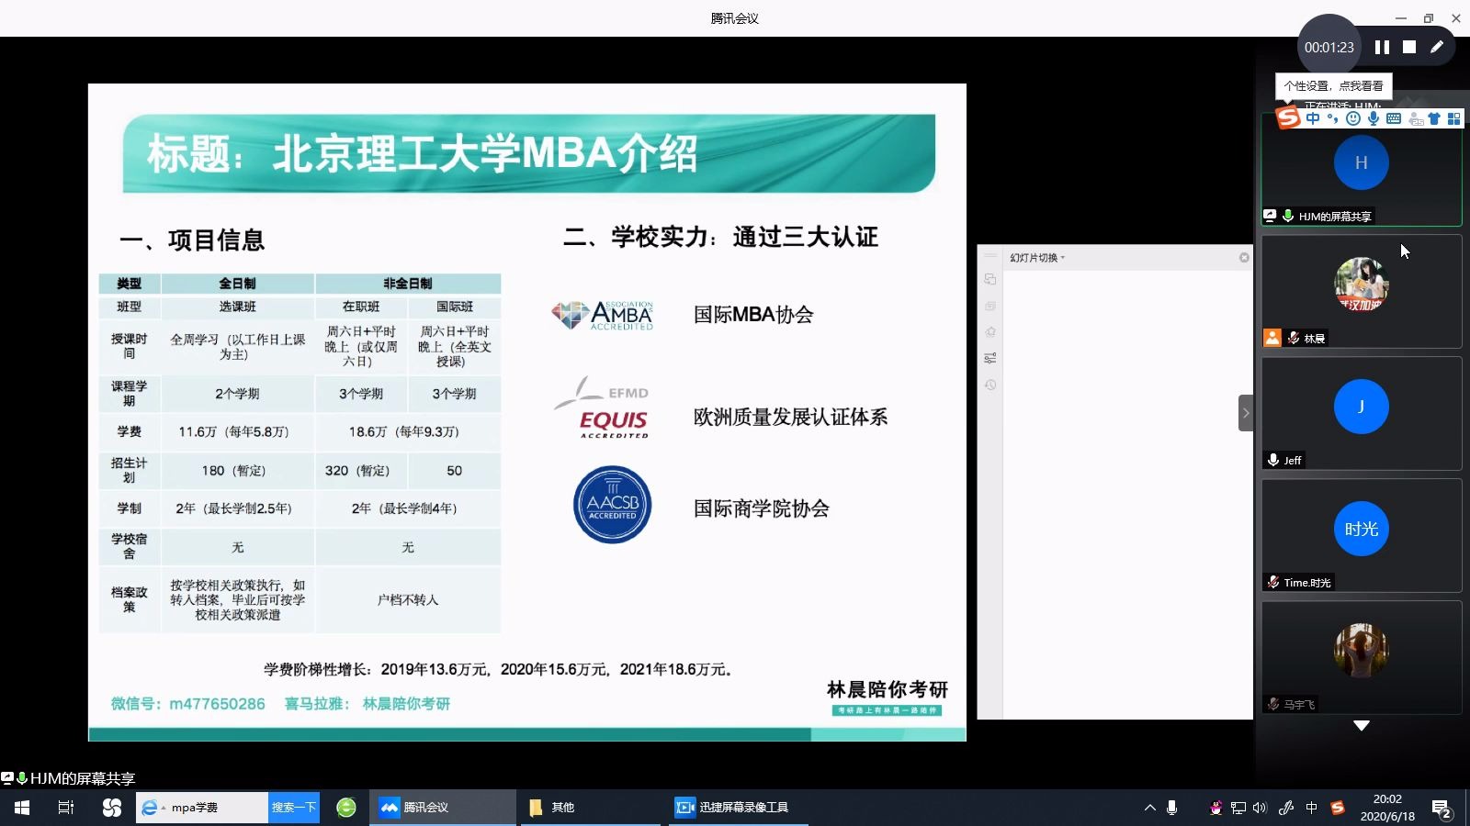Open the Sogou emoji panel
Image resolution: width=1470 pixels, height=826 pixels.
(1352, 118)
